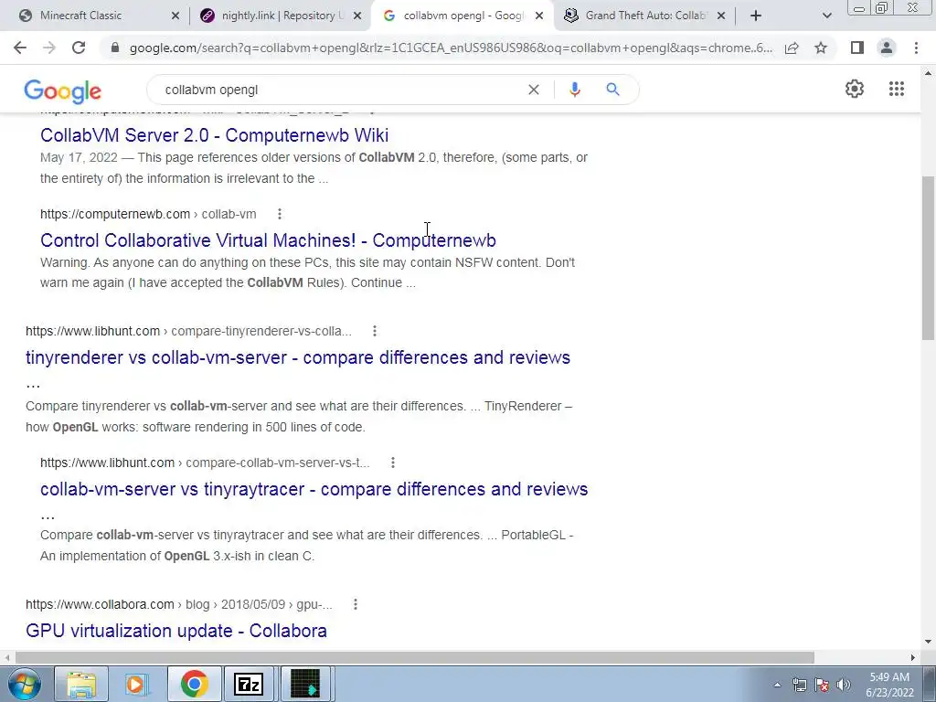Close the collabvm opengl Google tab
This screenshot has width=936, height=702.
539,16
